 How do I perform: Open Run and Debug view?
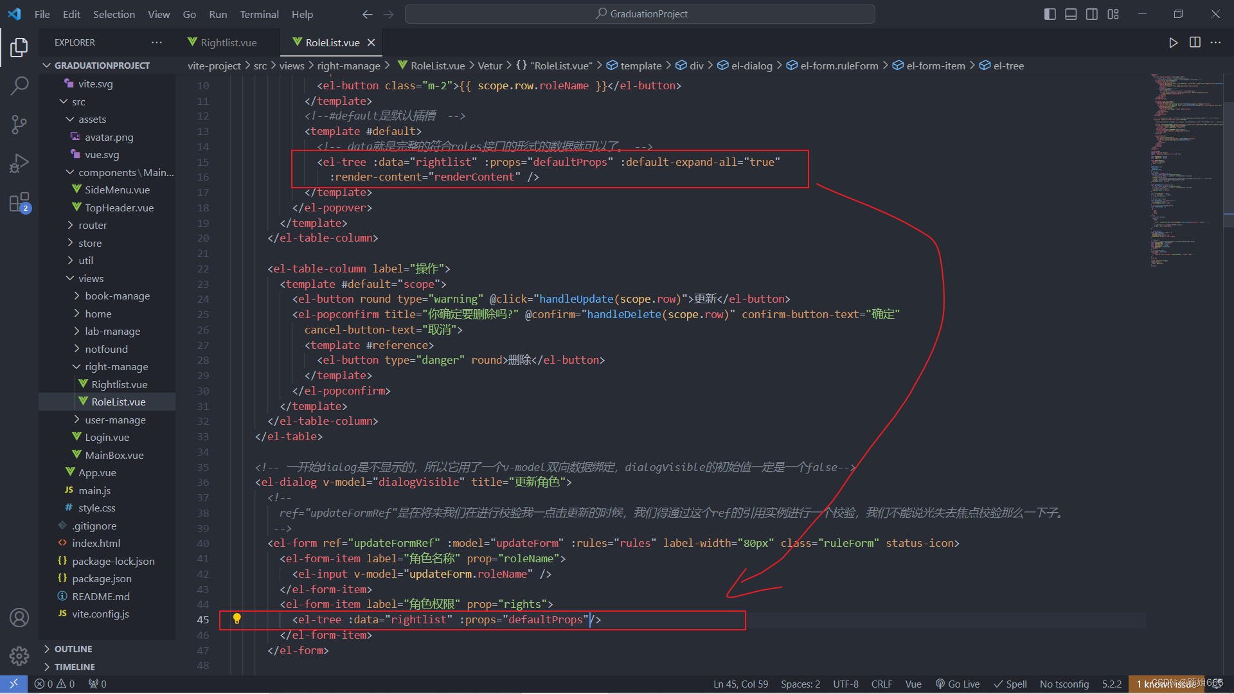(19, 163)
